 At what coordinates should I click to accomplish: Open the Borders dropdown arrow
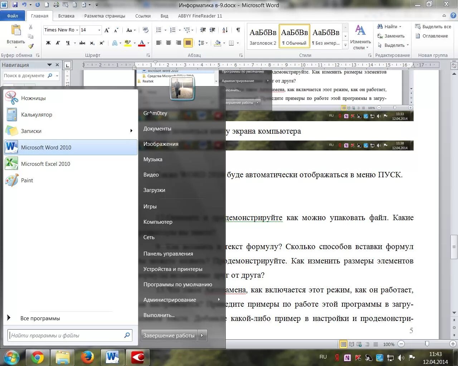click(x=238, y=43)
